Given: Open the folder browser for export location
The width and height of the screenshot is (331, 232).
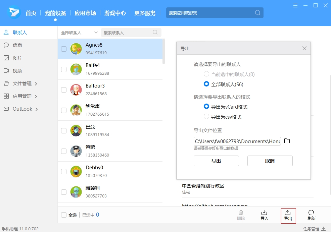Looking at the screenshot, I should click(287, 141).
